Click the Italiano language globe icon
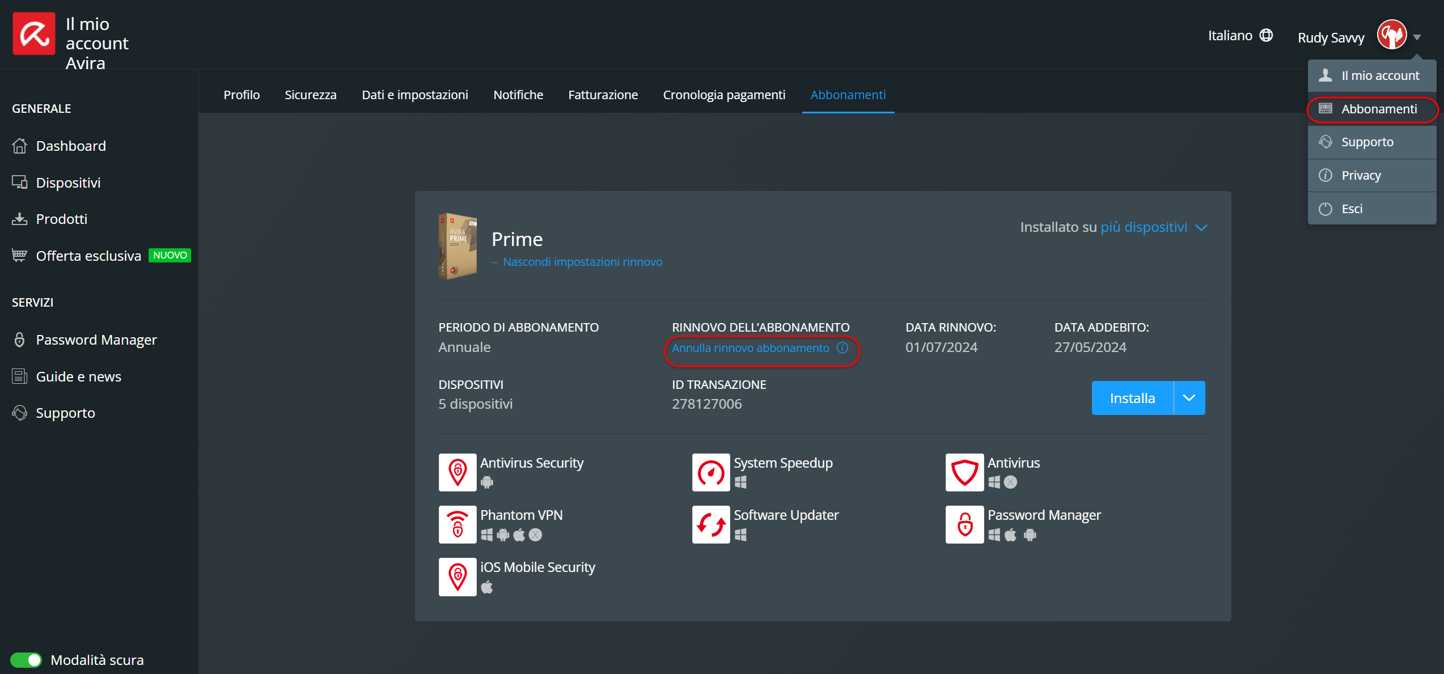 point(1266,36)
